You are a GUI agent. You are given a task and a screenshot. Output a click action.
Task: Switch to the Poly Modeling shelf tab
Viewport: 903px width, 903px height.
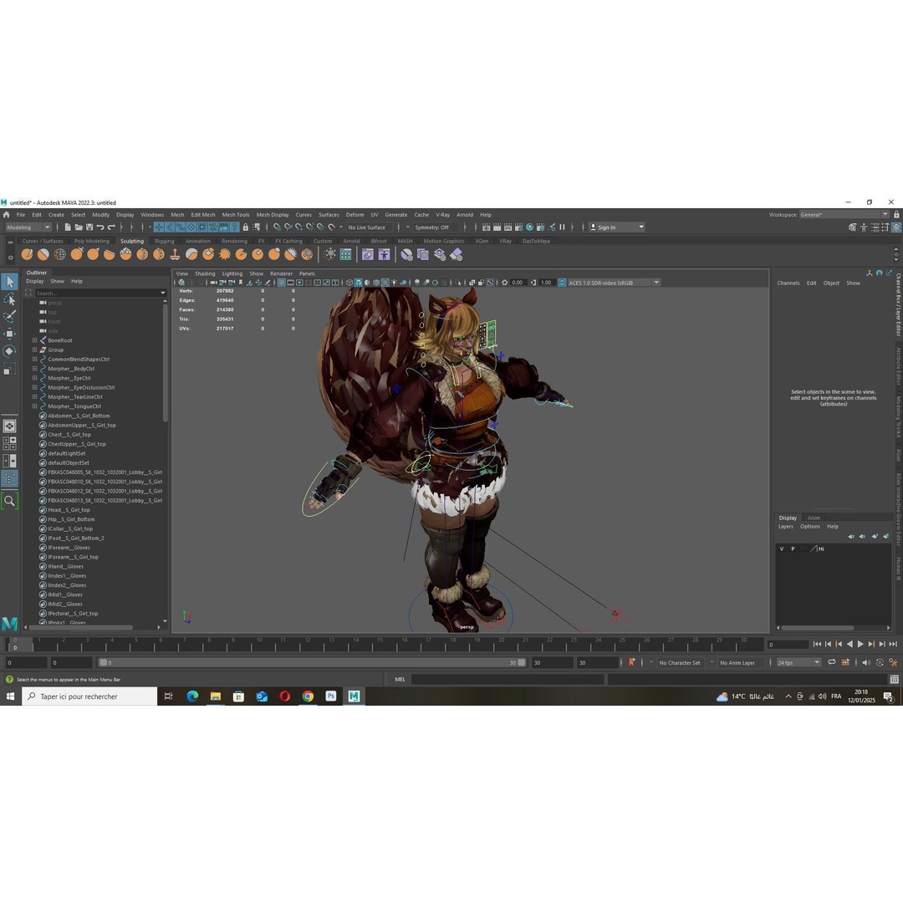(x=92, y=242)
